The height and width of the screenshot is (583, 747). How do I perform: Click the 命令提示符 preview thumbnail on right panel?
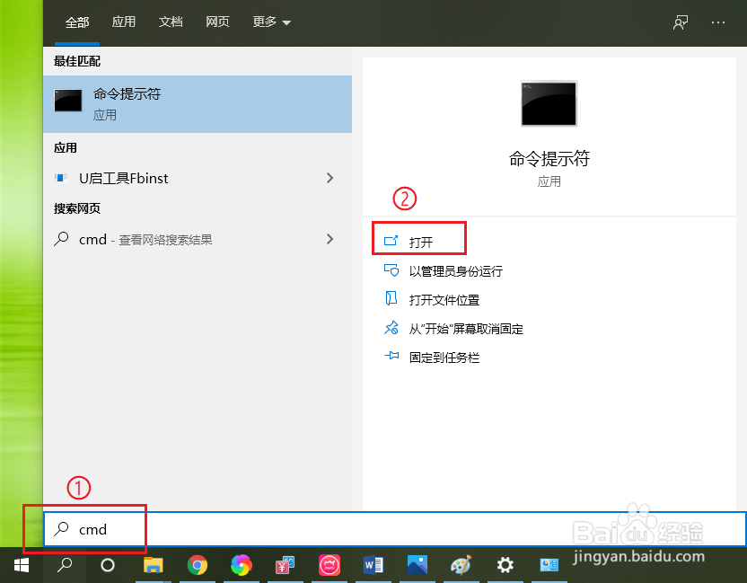548,103
